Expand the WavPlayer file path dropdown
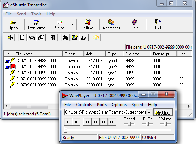This screenshot has width=196, height=144. (149, 113)
